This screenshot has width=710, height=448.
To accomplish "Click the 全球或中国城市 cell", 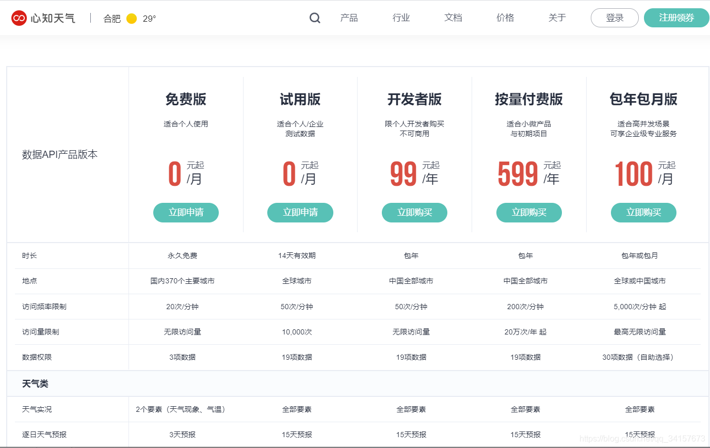I will [x=640, y=281].
